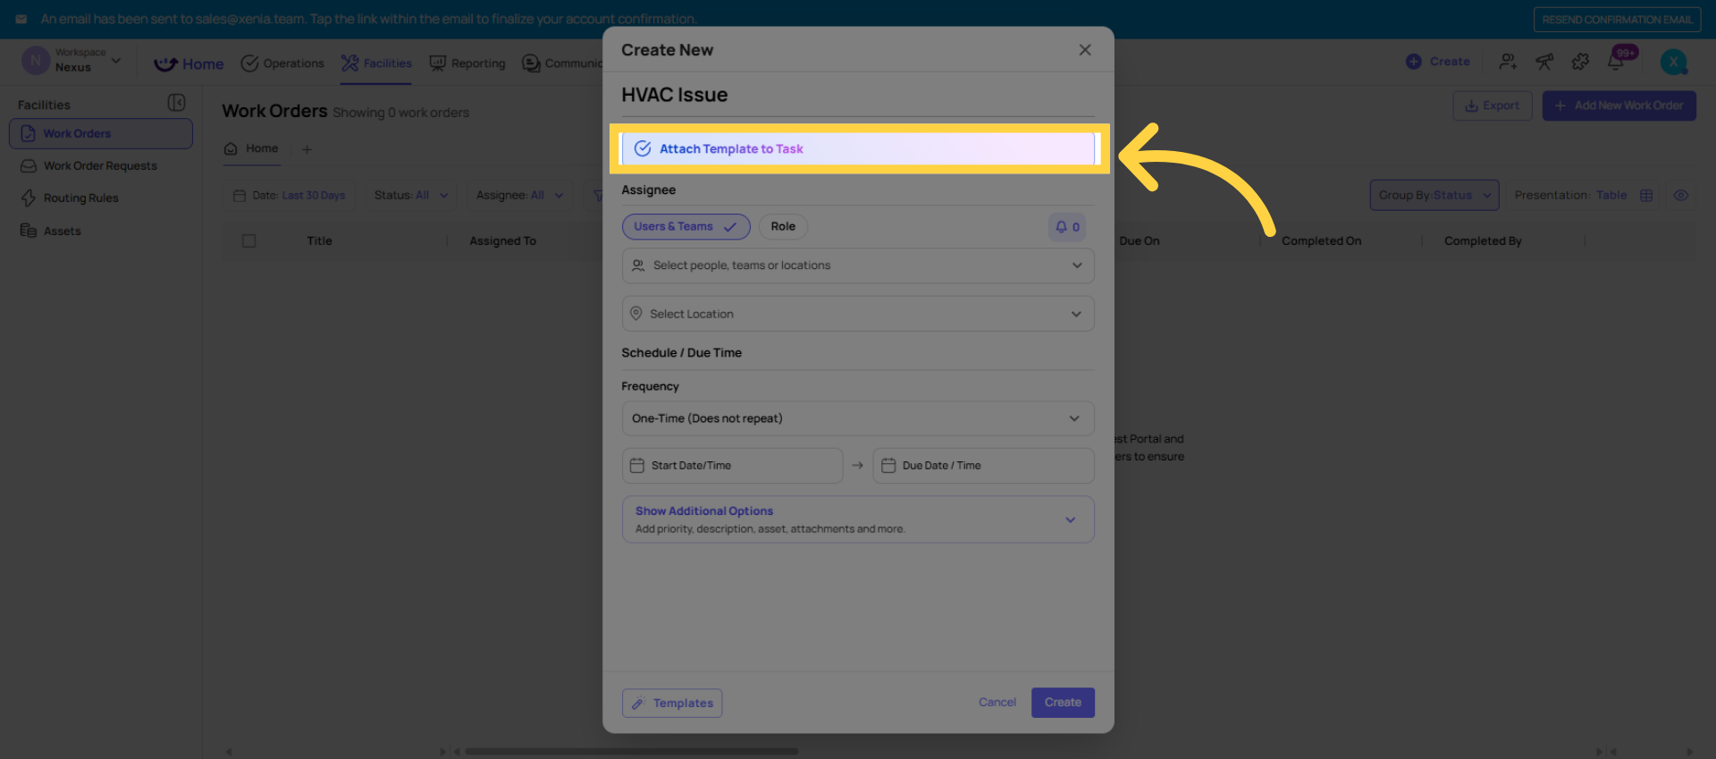Open the Facilities menu
Viewport: 1716px width, 759px height.
(376, 63)
